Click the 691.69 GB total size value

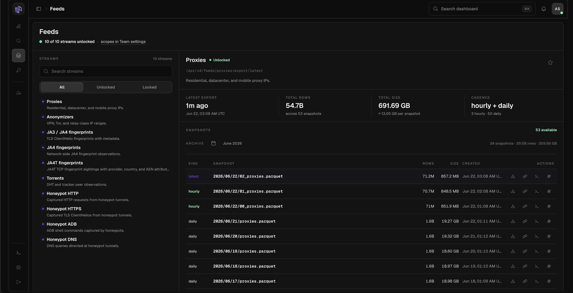point(394,106)
